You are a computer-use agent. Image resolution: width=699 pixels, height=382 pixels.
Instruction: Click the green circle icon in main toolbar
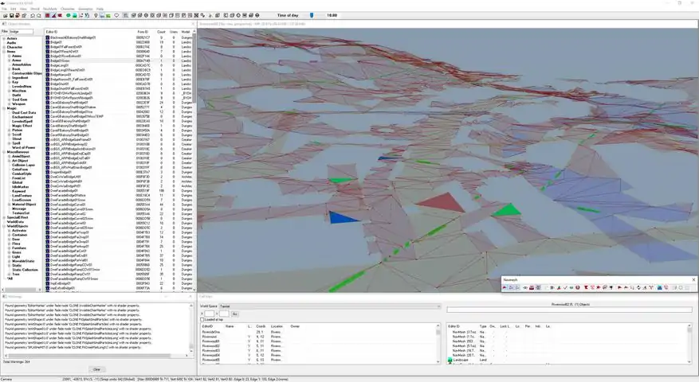(x=67, y=15)
